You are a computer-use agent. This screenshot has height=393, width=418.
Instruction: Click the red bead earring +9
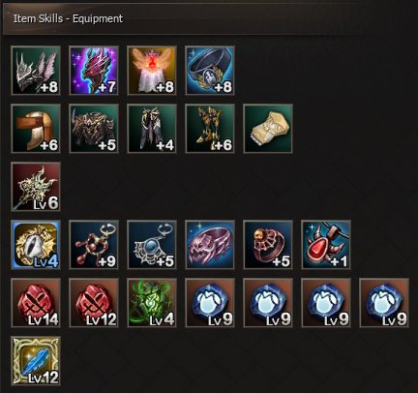pyautogui.click(x=94, y=245)
